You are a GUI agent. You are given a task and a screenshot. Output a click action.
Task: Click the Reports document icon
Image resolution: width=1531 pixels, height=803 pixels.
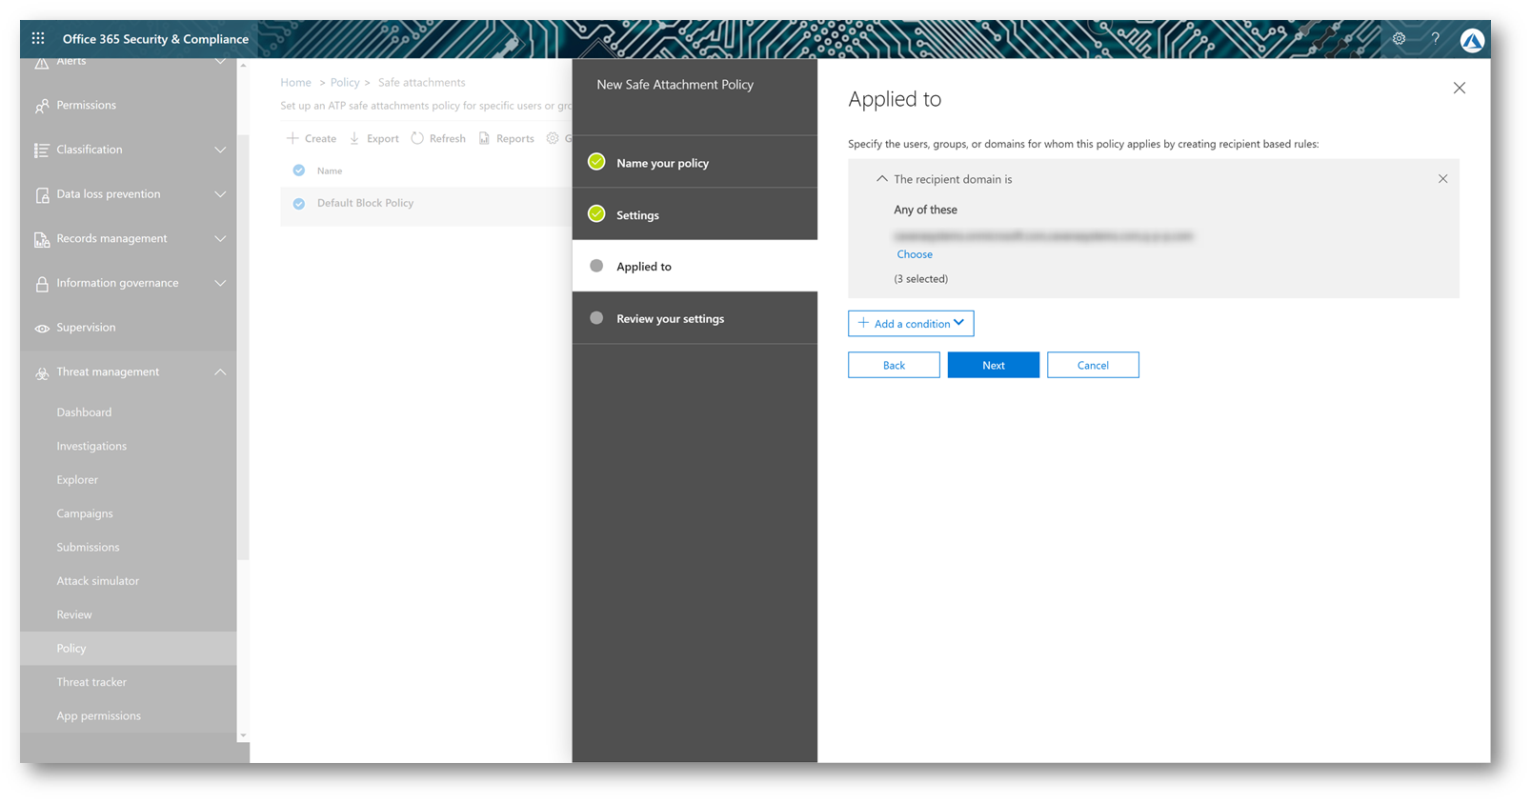pyautogui.click(x=484, y=138)
